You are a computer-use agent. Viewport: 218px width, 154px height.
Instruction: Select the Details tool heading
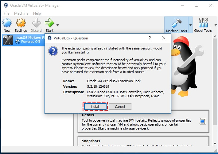[x=88, y=115]
